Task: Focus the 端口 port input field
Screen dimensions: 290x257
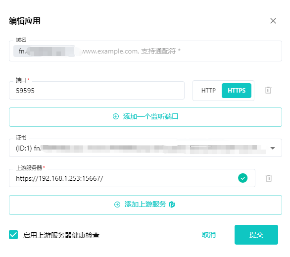Action: point(97,90)
